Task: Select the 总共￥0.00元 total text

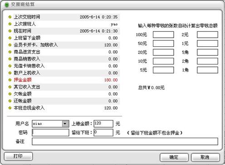Action: click(x=151, y=87)
